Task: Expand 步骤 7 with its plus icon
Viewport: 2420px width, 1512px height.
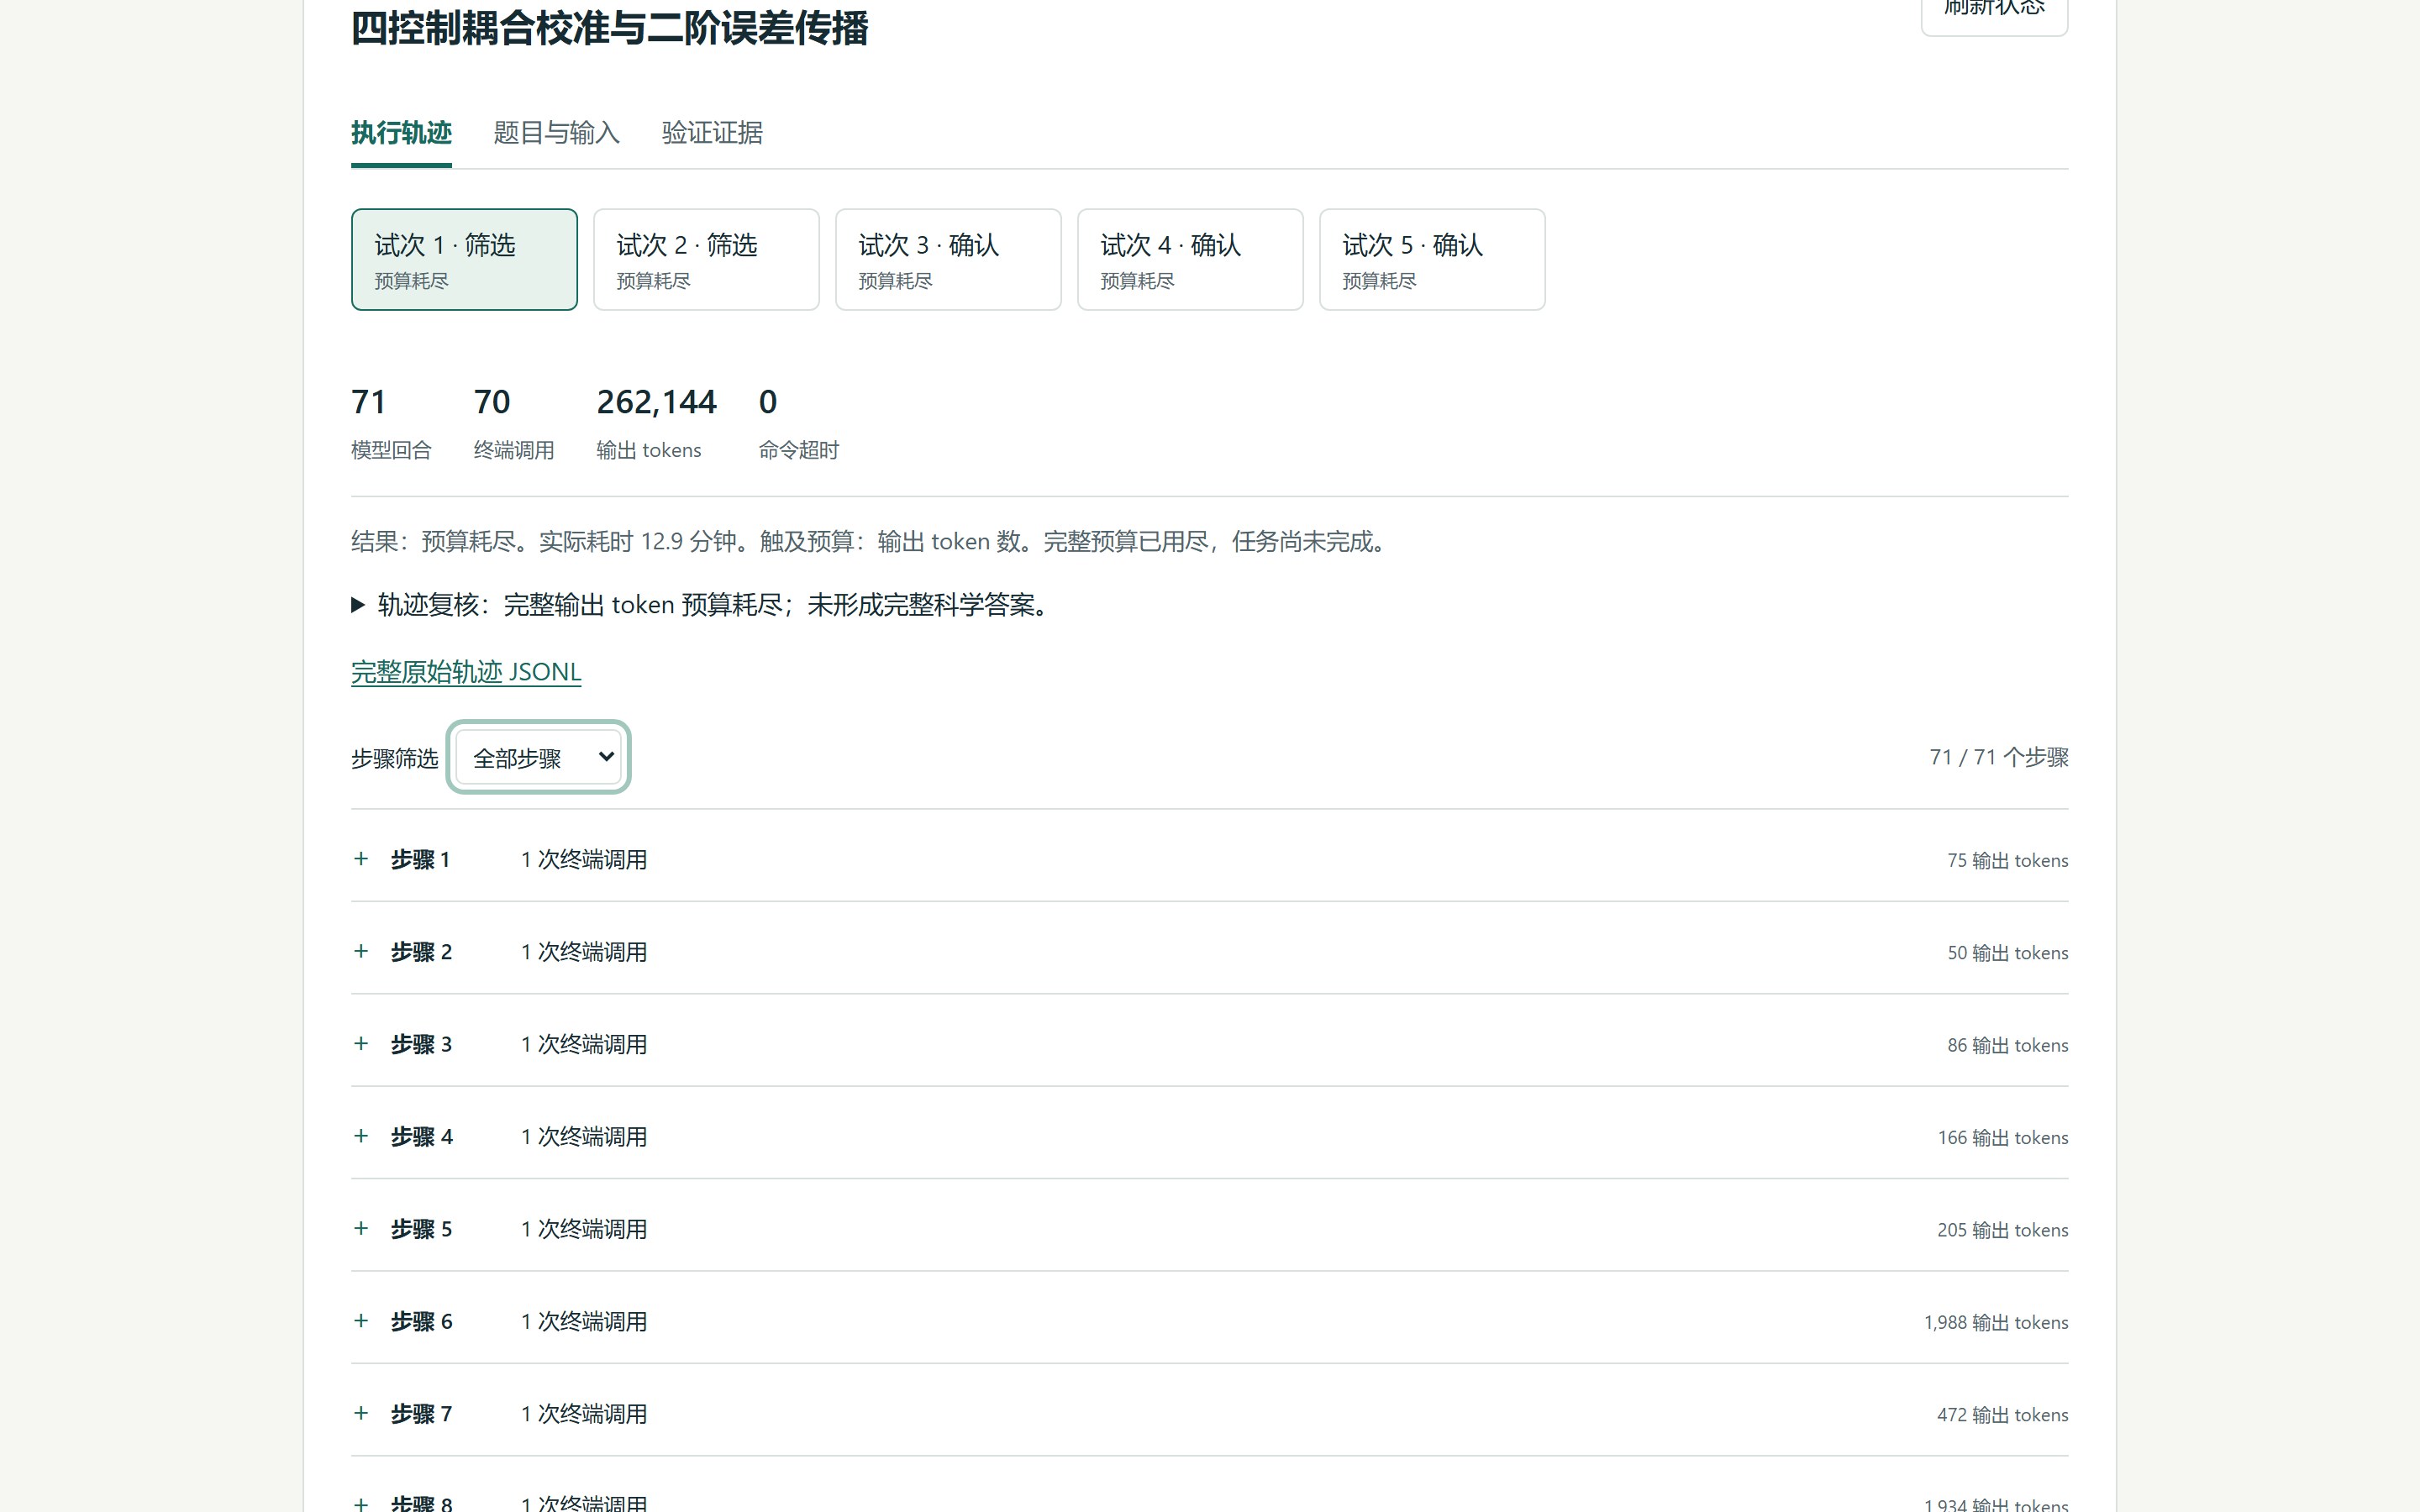Action: click(x=361, y=1413)
